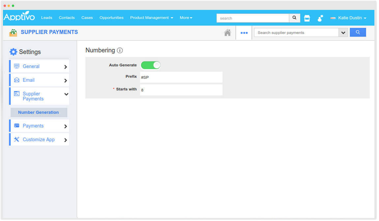The width and height of the screenshot is (379, 221).
Task: Click the Numbering info icon
Action: (120, 50)
